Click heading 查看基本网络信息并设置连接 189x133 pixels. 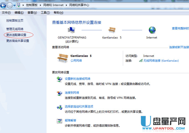77,22
